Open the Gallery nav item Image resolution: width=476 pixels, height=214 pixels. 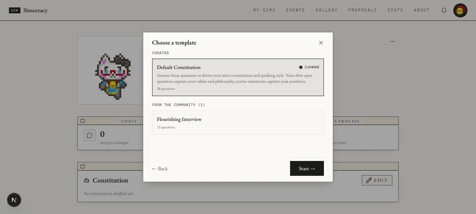tap(327, 10)
